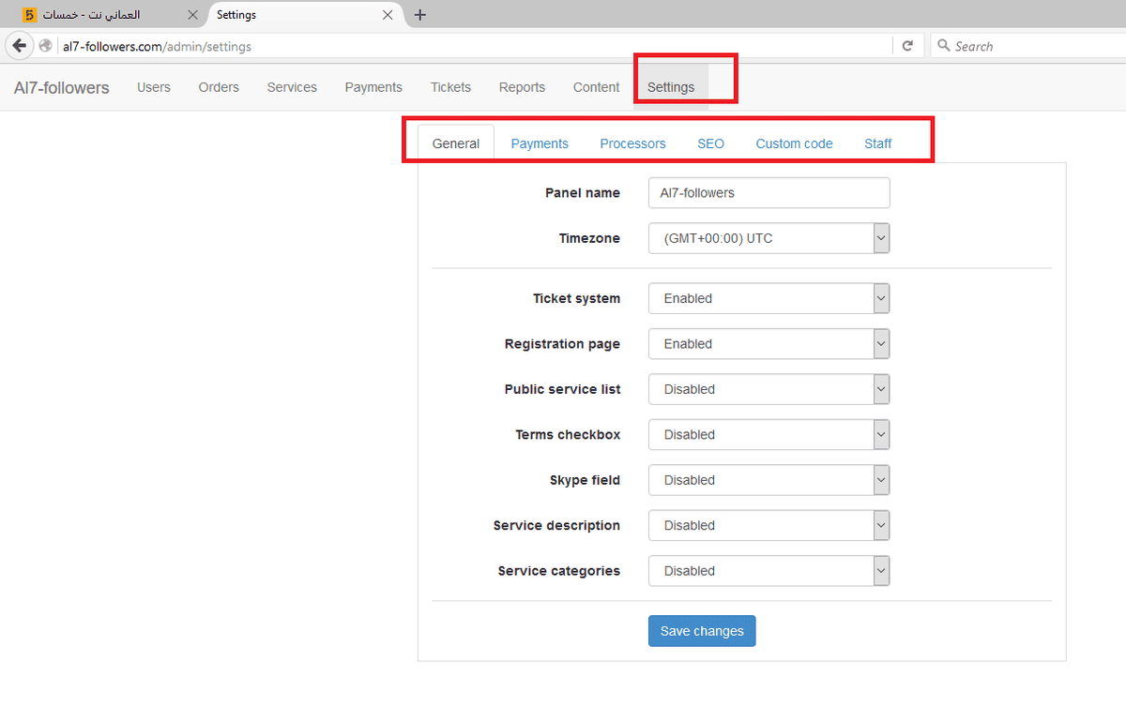Open the Ticket system dropdown

768,298
